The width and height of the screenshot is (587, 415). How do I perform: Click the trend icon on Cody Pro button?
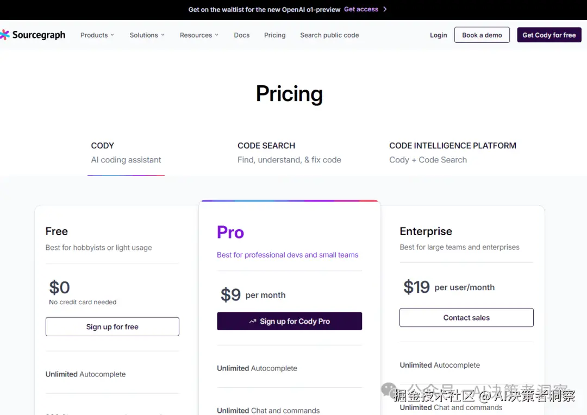pos(253,322)
